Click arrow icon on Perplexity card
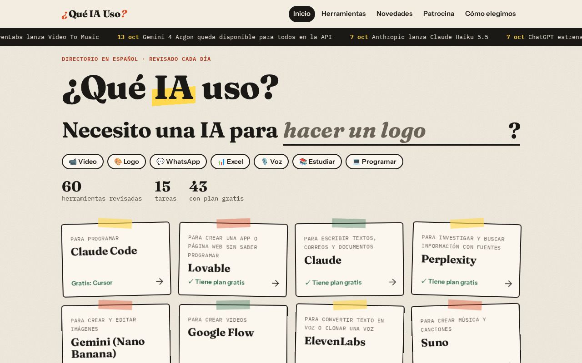The height and width of the screenshot is (363, 582). click(x=508, y=284)
